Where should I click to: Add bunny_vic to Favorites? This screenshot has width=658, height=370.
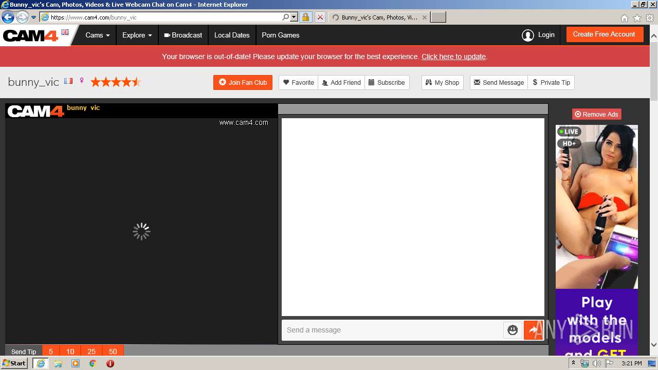coord(299,82)
